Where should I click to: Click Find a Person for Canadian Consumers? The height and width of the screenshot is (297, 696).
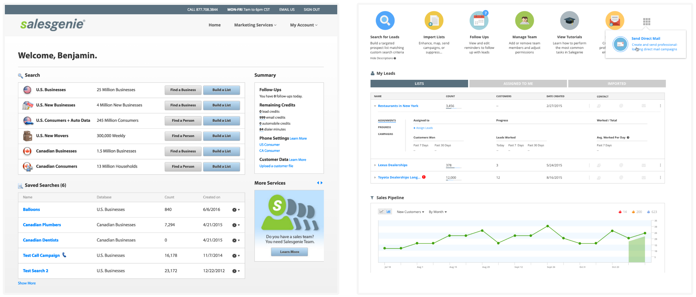click(183, 167)
